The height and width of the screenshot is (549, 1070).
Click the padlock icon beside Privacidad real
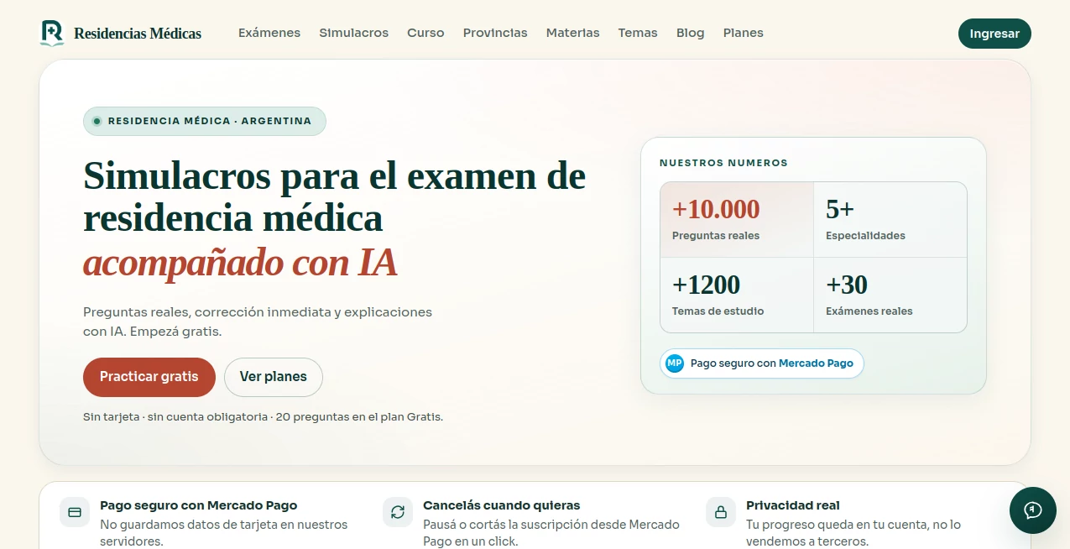click(721, 512)
